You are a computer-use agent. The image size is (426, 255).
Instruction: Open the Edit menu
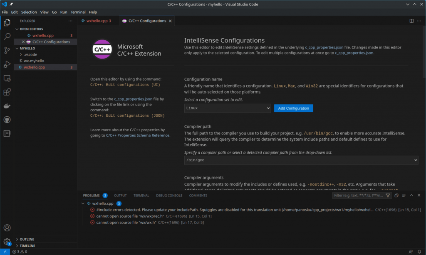click(x=15, y=12)
